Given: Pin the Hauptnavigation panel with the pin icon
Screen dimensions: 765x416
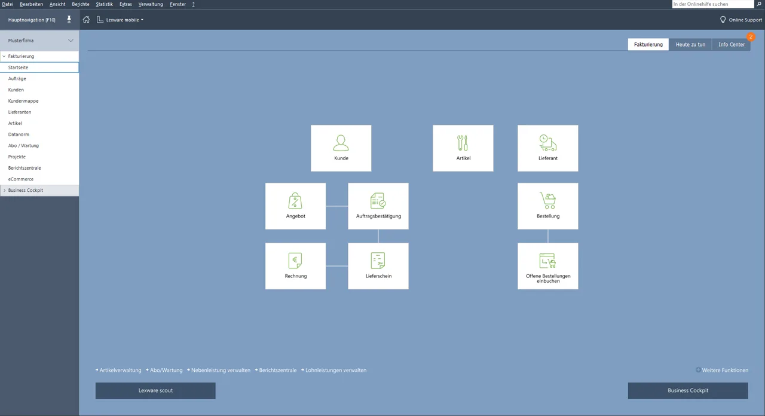Looking at the screenshot, I should point(69,20).
